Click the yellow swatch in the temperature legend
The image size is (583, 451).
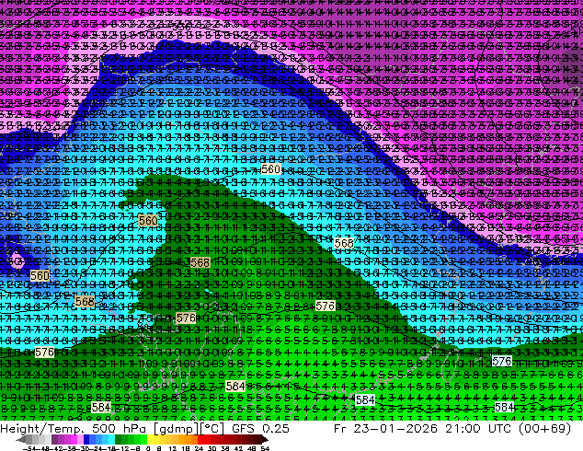pos(150,439)
